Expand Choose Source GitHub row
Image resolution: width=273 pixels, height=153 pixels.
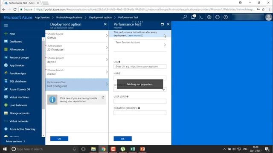point(77,36)
